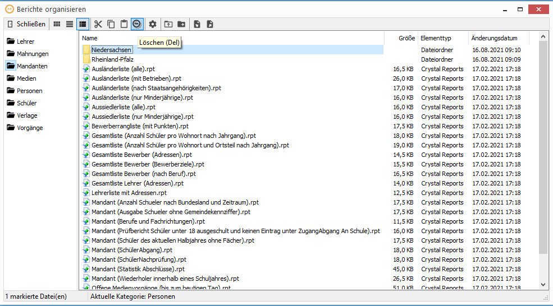The height and width of the screenshot is (306, 553).
Task: Select the details view icon
Action: tap(83, 24)
